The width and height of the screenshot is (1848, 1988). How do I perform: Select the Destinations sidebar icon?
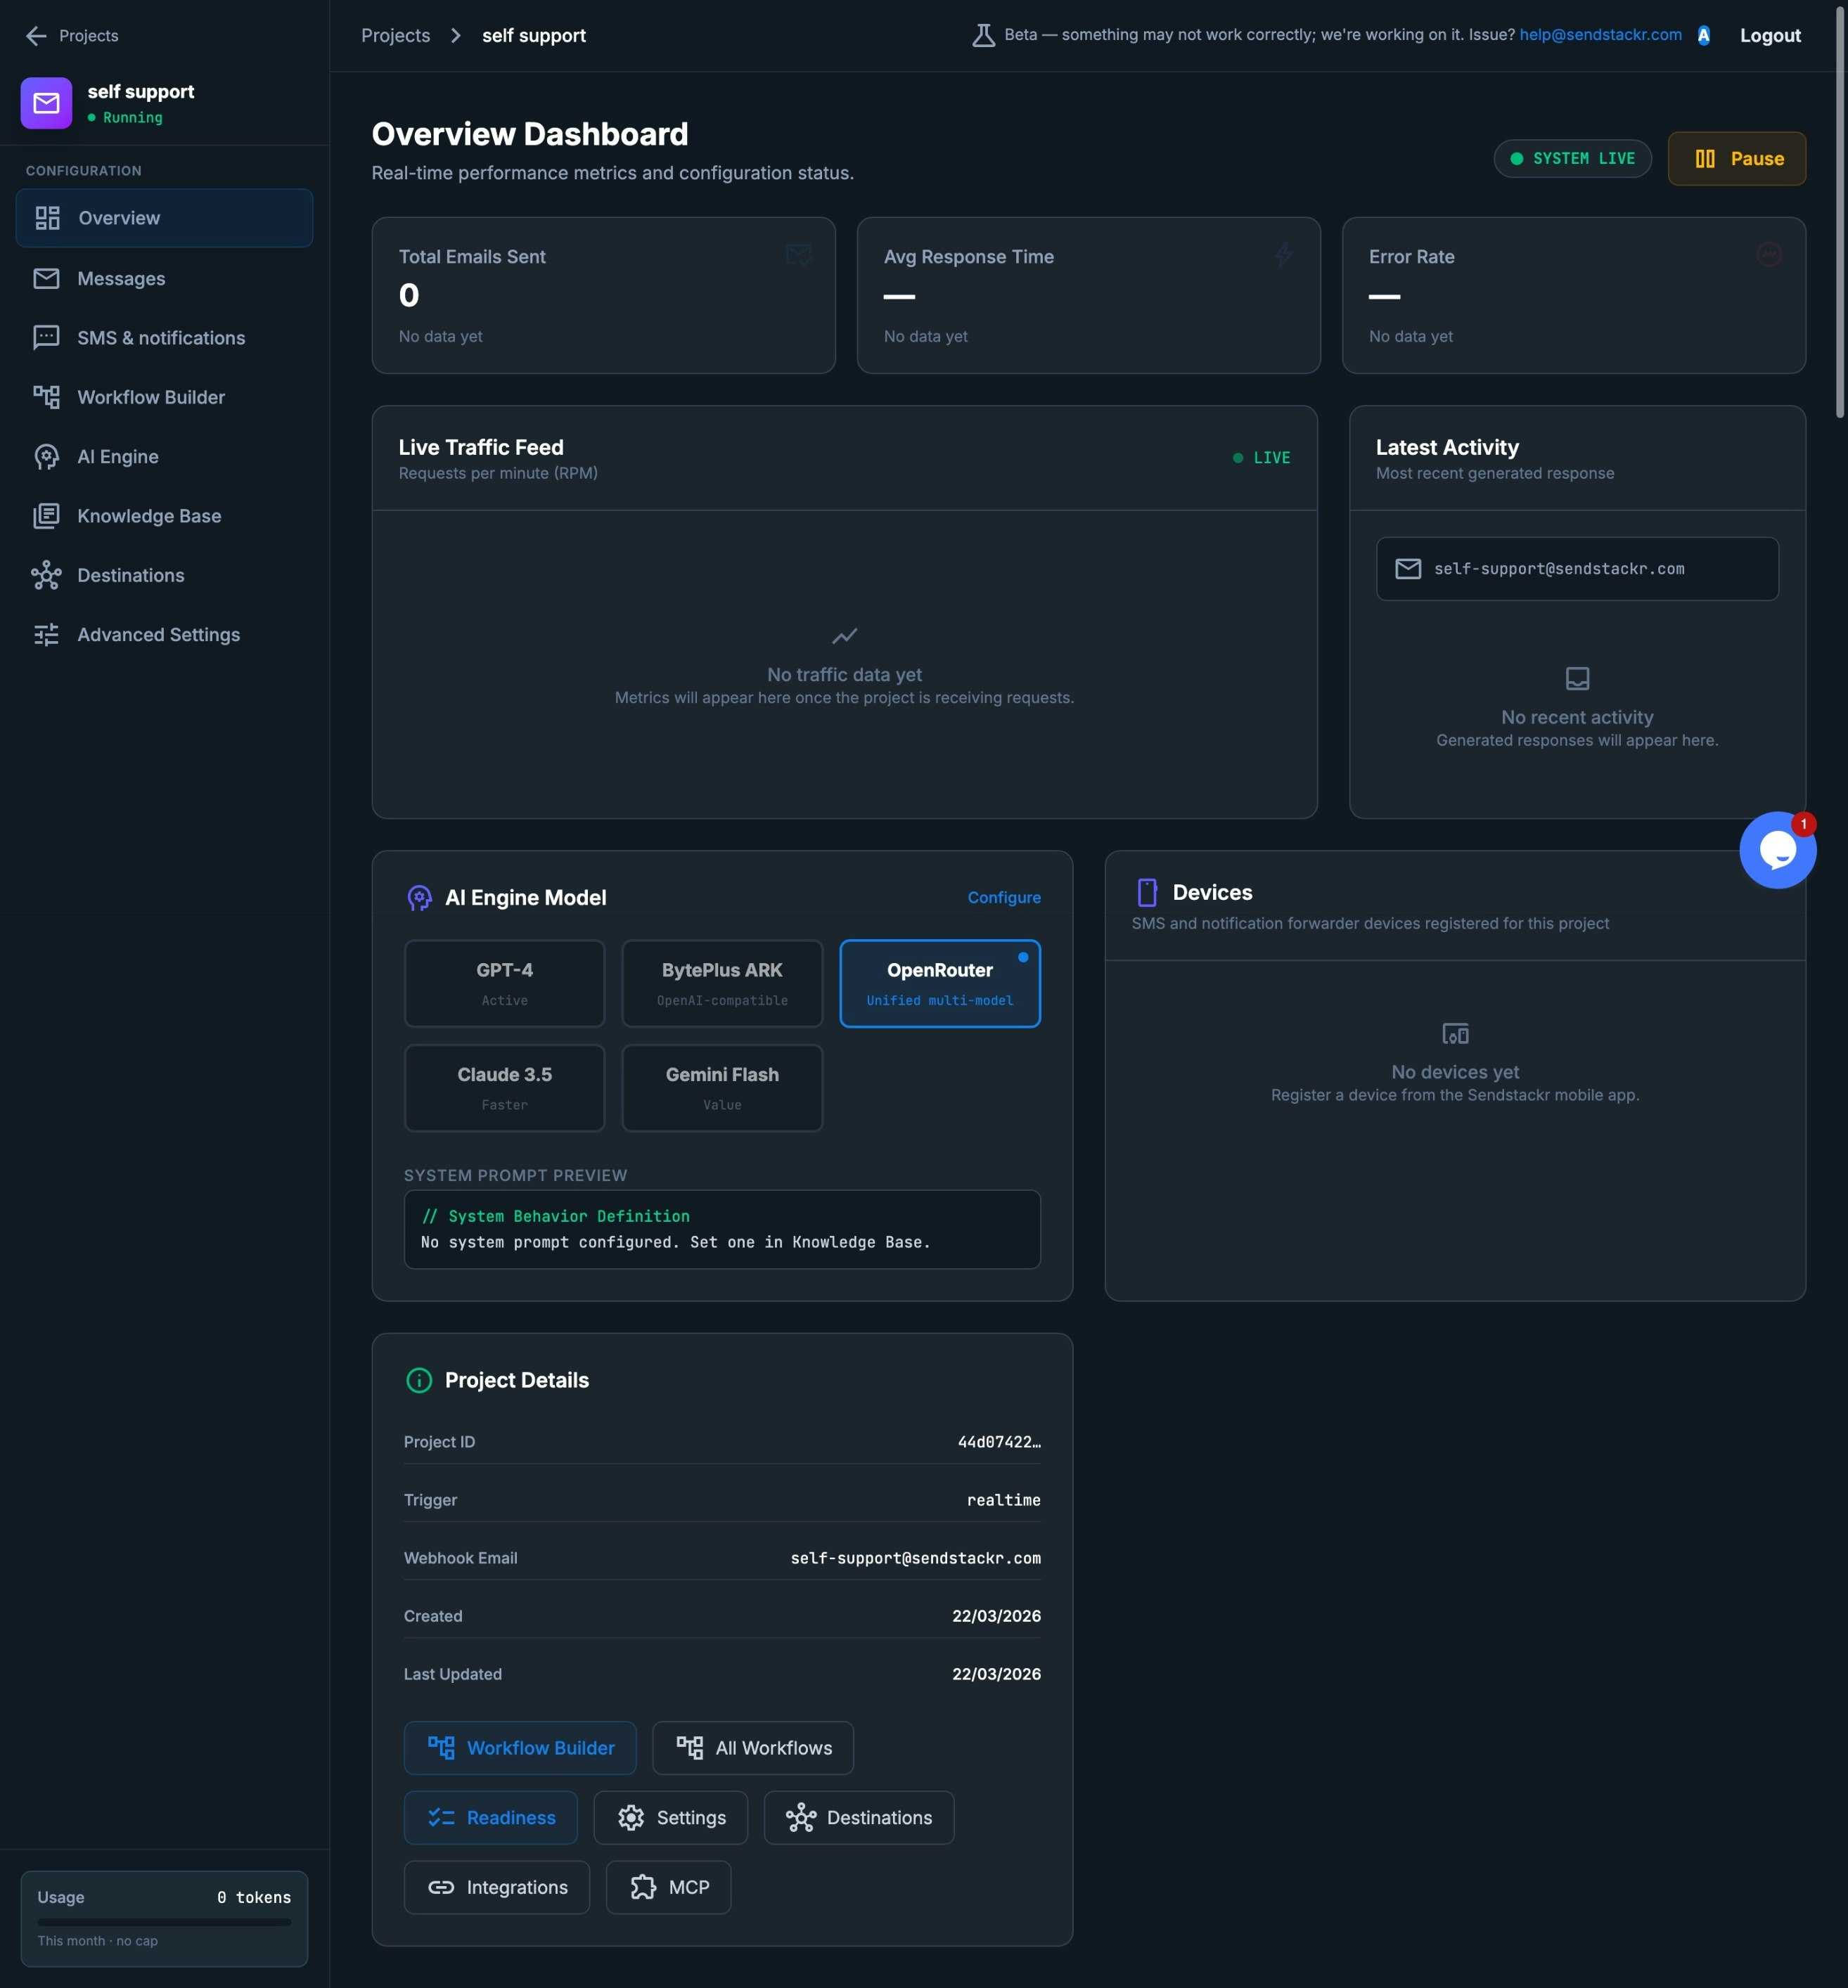point(47,576)
